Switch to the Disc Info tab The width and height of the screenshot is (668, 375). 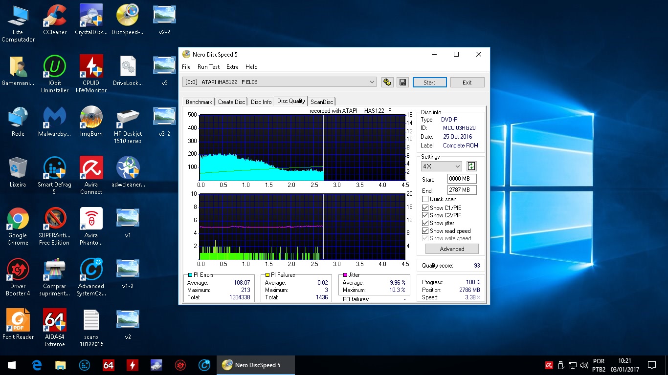coord(261,102)
